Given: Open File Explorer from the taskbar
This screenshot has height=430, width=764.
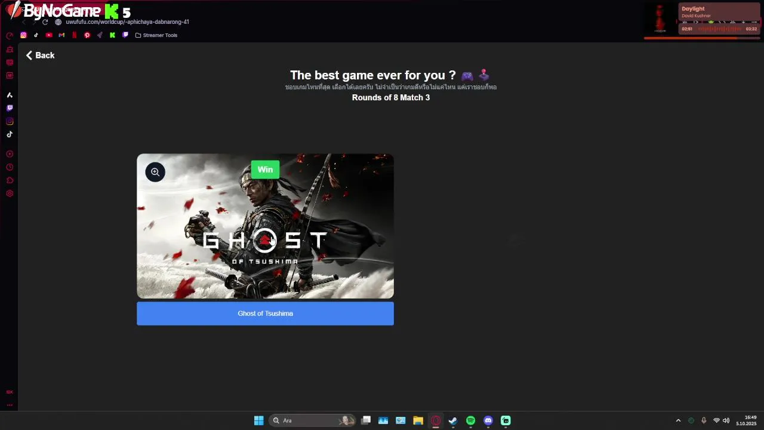Looking at the screenshot, I should coord(418,420).
